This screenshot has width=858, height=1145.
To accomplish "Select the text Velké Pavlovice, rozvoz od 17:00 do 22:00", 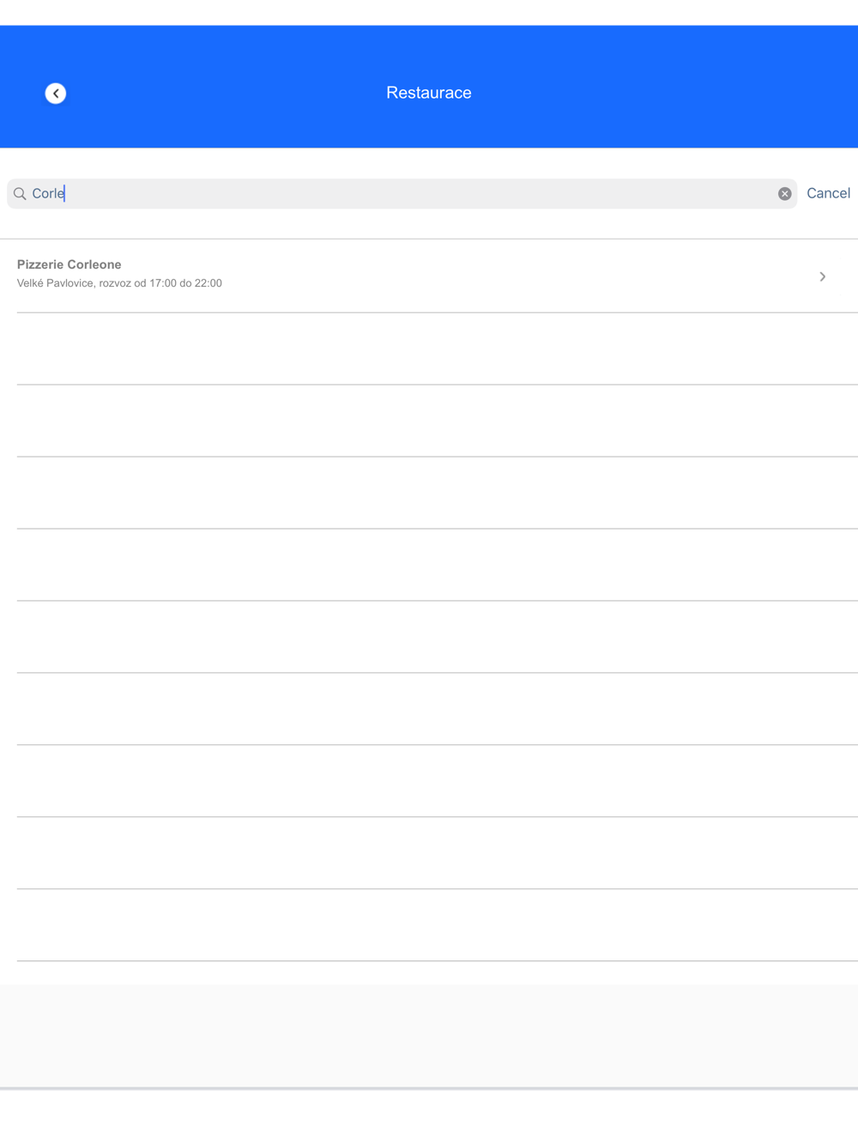I will [119, 283].
